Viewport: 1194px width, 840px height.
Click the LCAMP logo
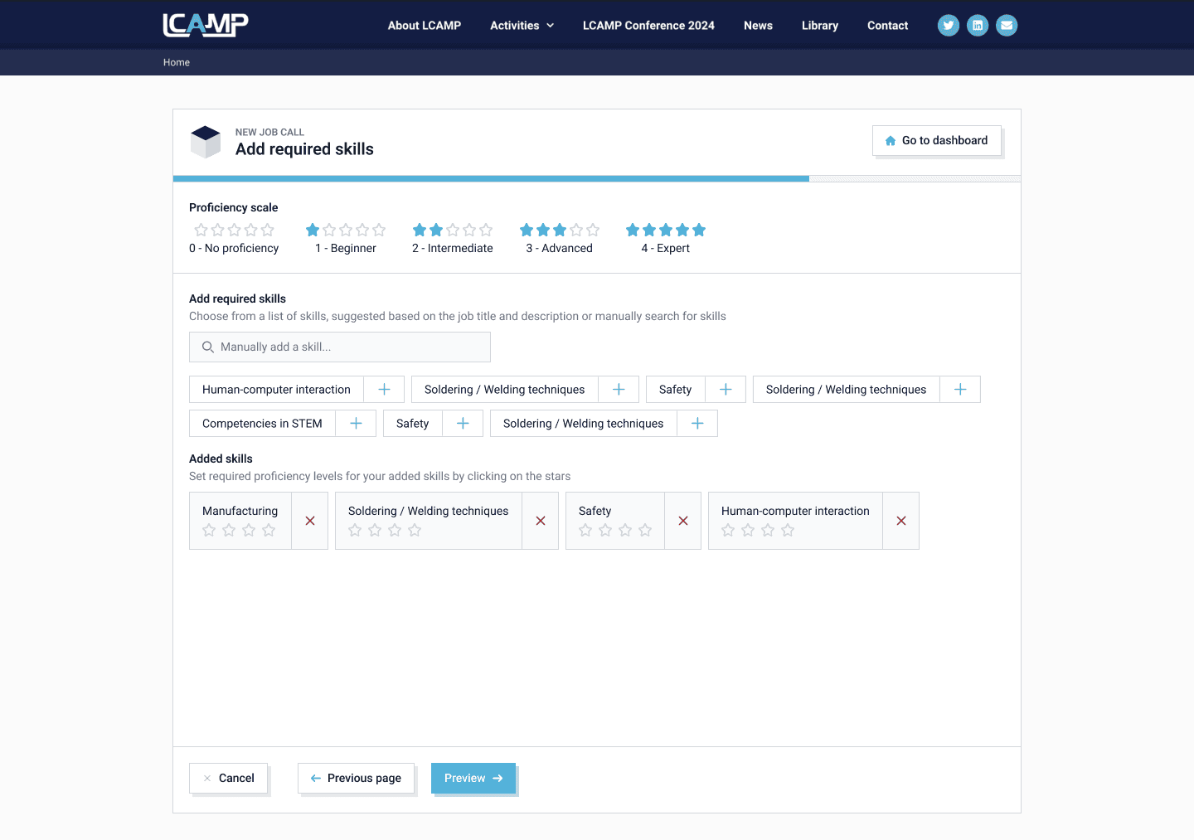click(205, 24)
